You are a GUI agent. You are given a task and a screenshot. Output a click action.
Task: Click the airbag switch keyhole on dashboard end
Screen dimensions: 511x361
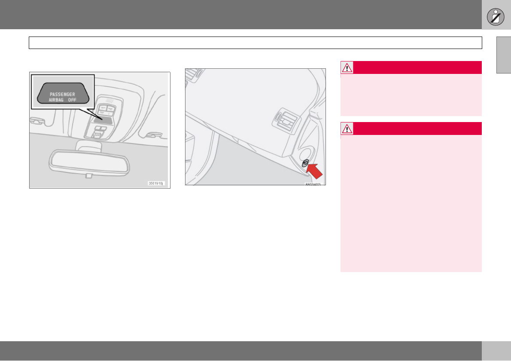pos(305,163)
